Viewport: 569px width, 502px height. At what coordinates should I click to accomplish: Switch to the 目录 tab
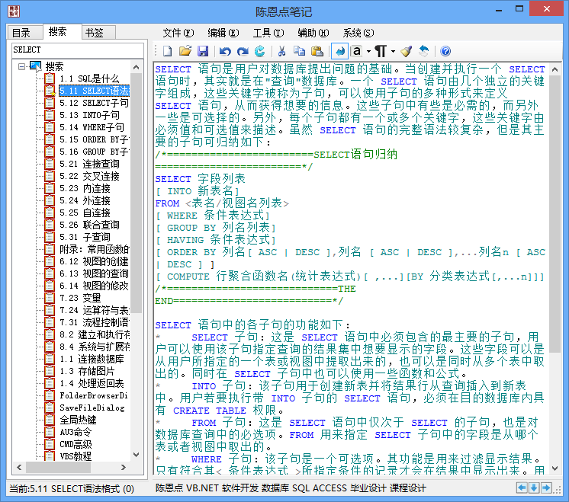(25, 33)
